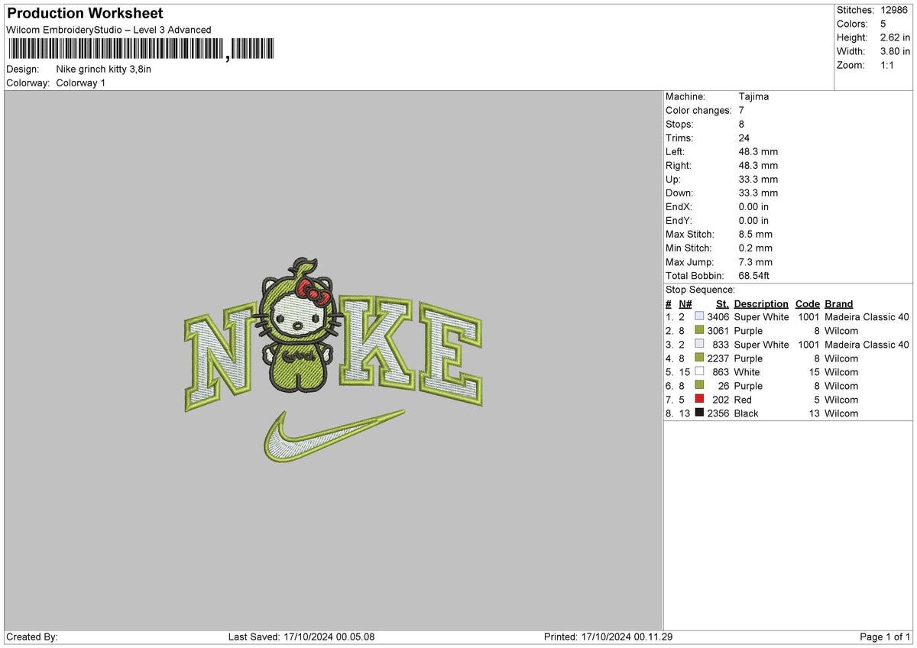This screenshot has height=648, width=917.
Task: Click Madeira Classic 40 brand in row 1
Action: point(867,317)
